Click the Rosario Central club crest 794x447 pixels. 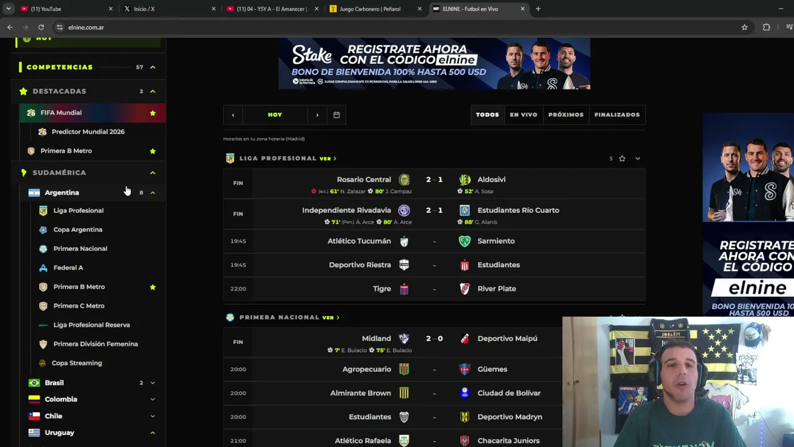pyautogui.click(x=404, y=180)
